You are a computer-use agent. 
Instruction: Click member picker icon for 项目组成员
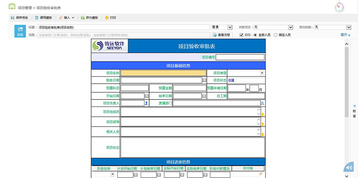263,114
